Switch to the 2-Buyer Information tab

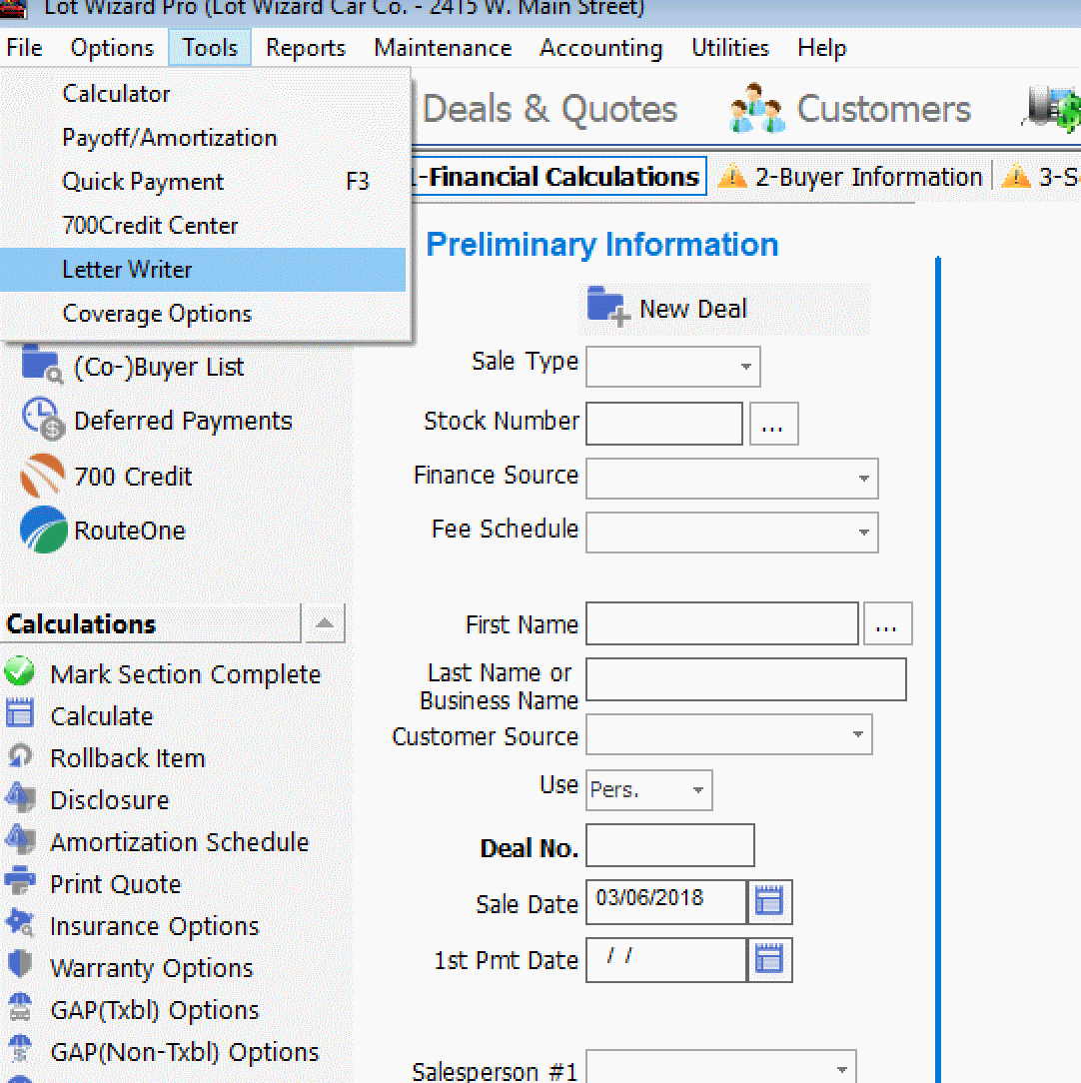click(867, 177)
